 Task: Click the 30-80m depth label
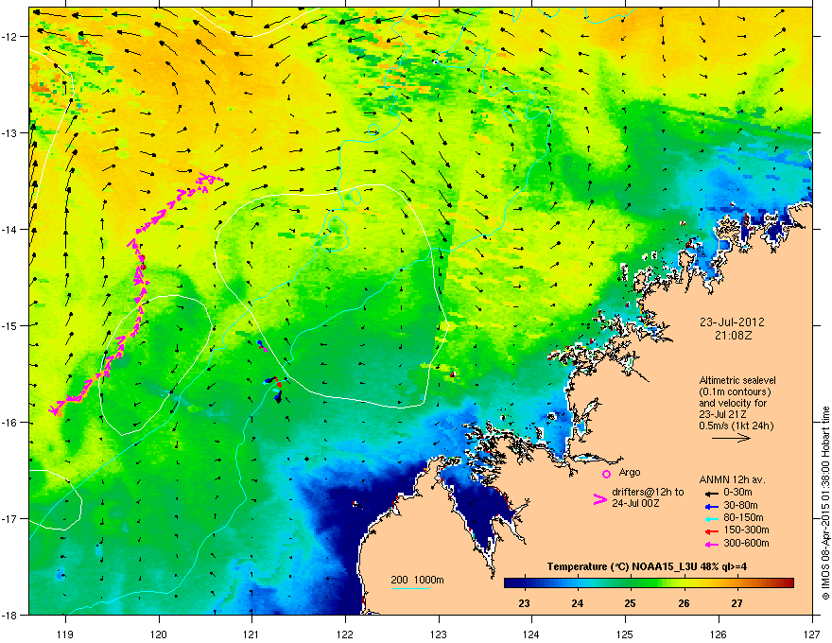(740, 505)
